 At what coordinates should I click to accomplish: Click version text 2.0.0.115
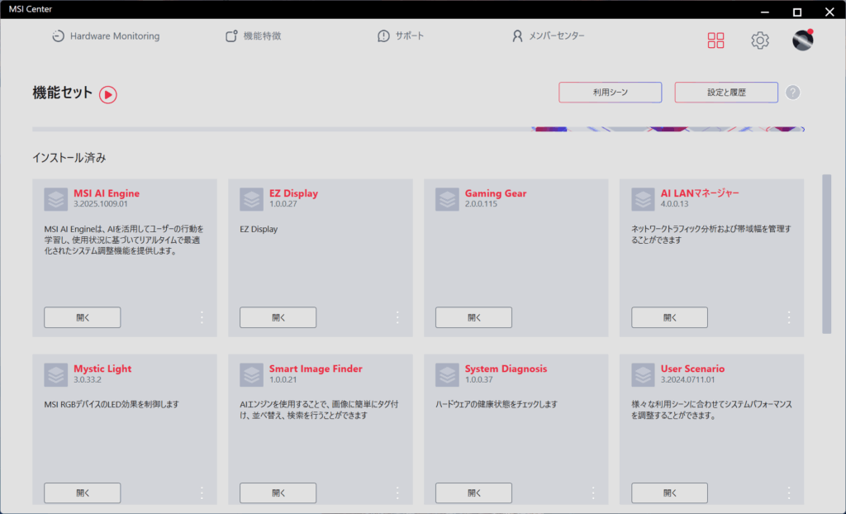coord(481,204)
